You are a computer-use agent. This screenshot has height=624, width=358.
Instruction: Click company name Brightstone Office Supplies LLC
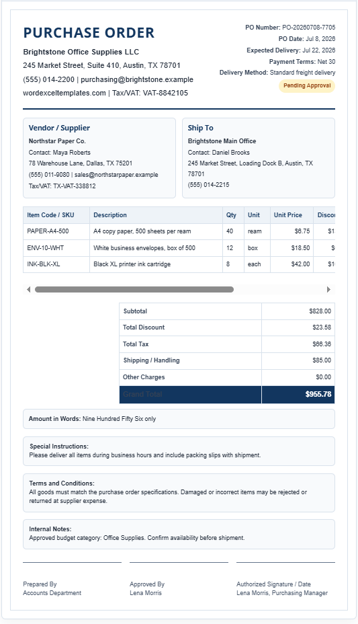pyautogui.click(x=81, y=52)
